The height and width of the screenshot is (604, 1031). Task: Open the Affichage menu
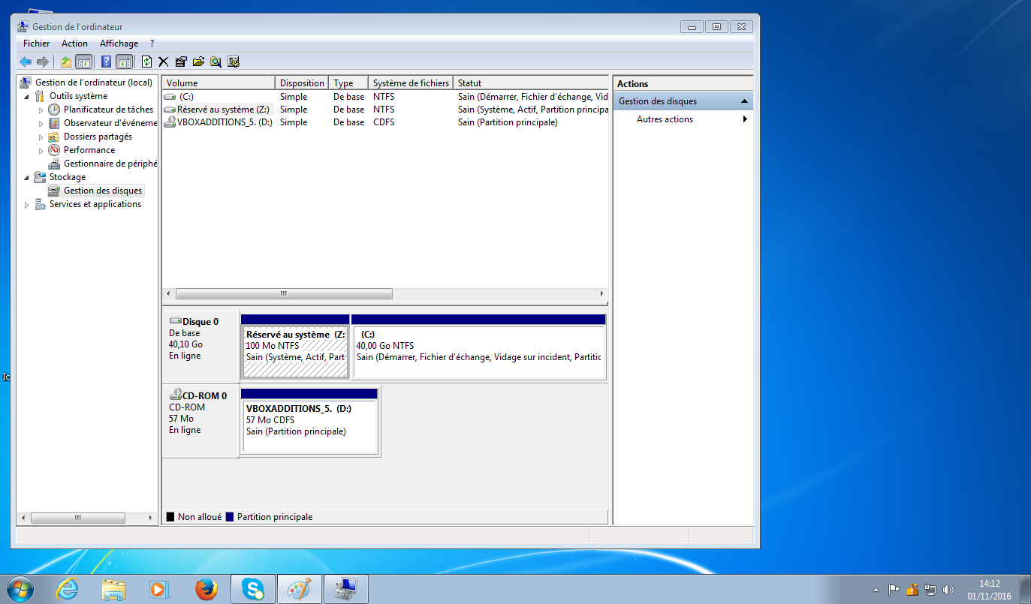119,44
